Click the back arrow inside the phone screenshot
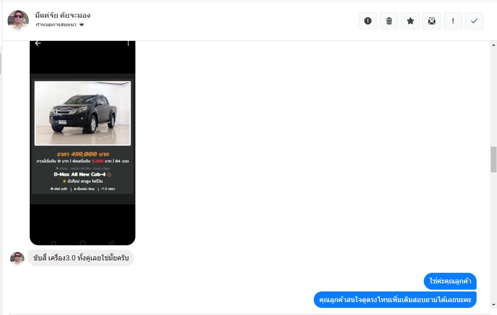Screen dimensions: 497x315 [38, 43]
